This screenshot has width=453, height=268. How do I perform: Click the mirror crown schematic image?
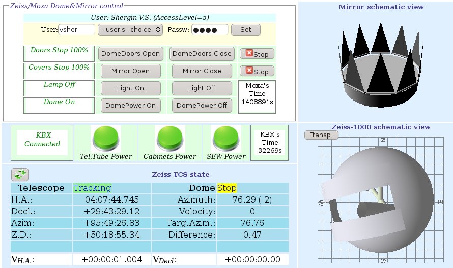pos(381,65)
